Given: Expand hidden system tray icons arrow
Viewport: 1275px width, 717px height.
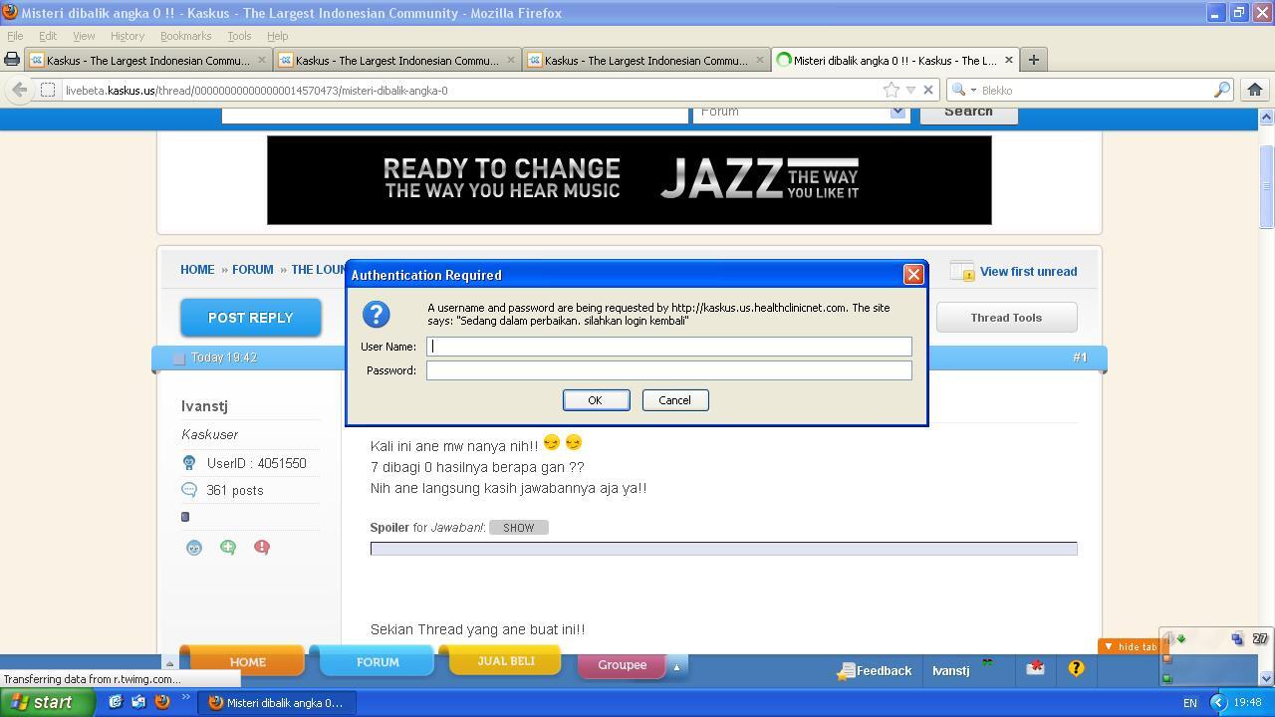Looking at the screenshot, I should click(x=1217, y=703).
